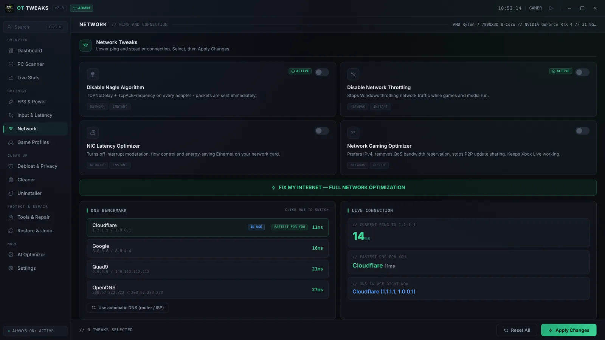The height and width of the screenshot is (340, 605).
Task: Click the '0 TWEAKS SELECTED' status text
Action: 106,330
